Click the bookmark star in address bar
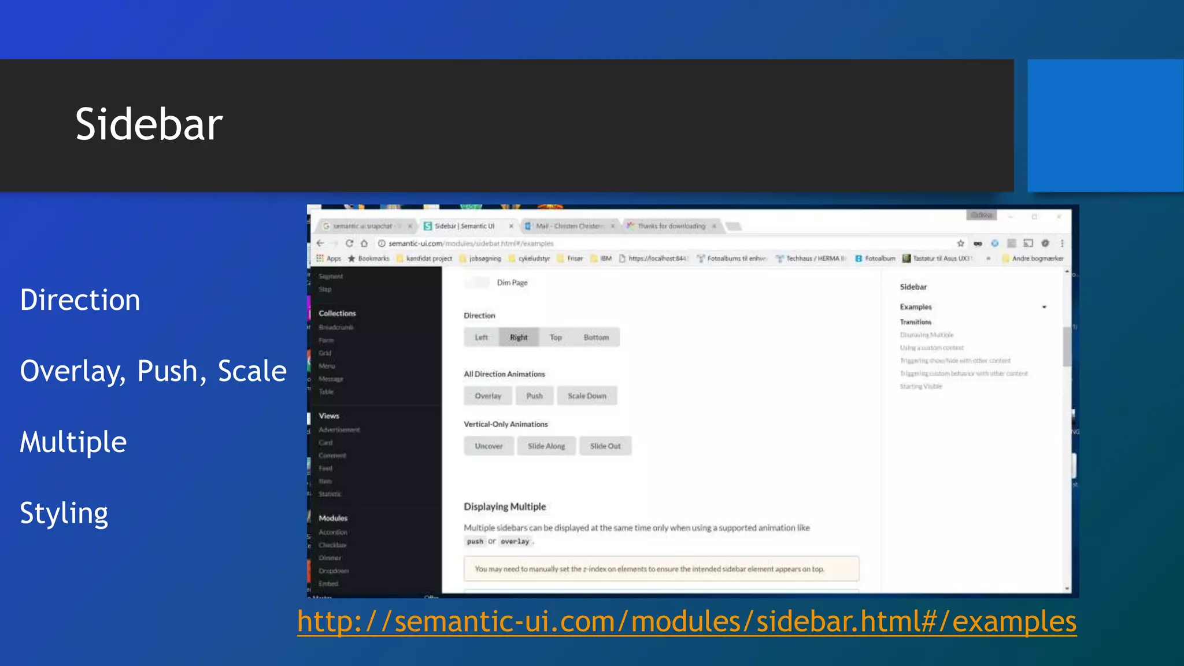Screen dimensions: 1184x666 [x=961, y=243]
